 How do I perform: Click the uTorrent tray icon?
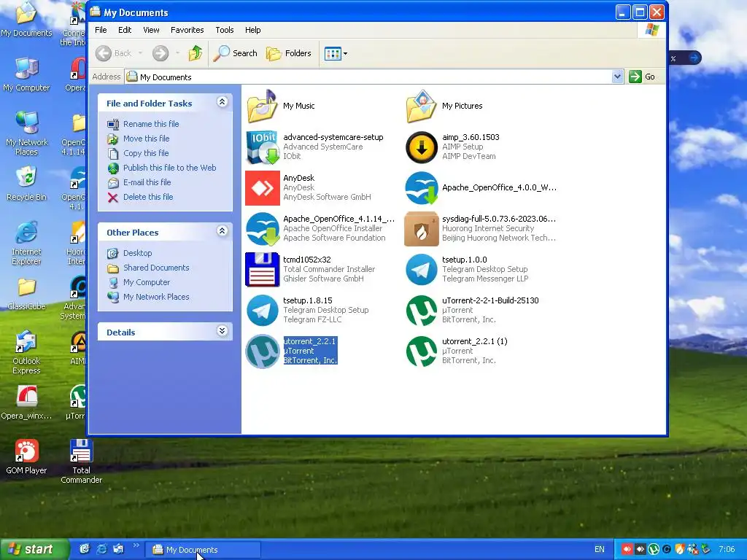(x=654, y=550)
